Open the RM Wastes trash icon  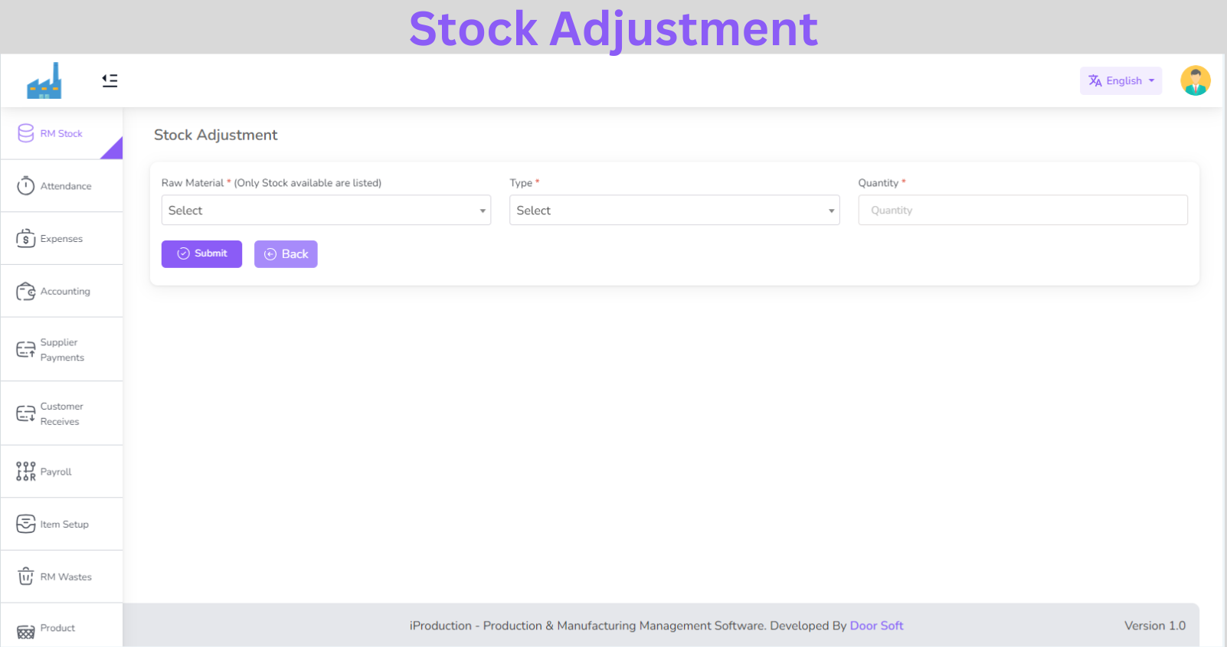pyautogui.click(x=26, y=577)
